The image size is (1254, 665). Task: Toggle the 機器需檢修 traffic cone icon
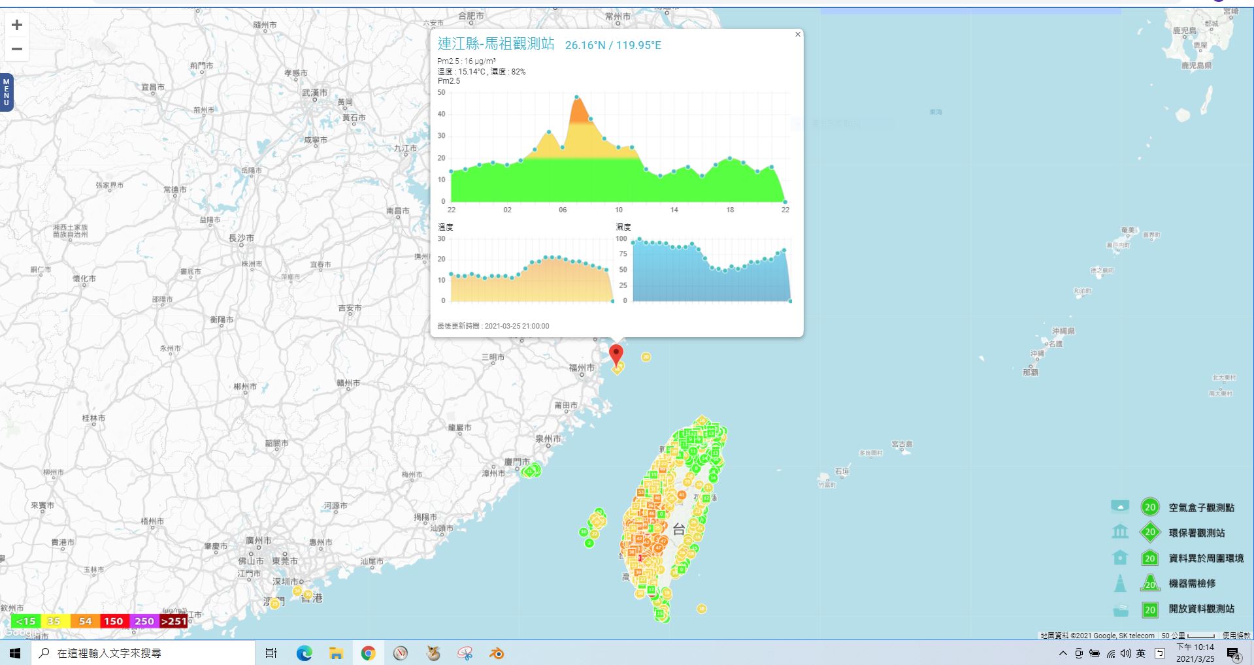coord(1120,583)
